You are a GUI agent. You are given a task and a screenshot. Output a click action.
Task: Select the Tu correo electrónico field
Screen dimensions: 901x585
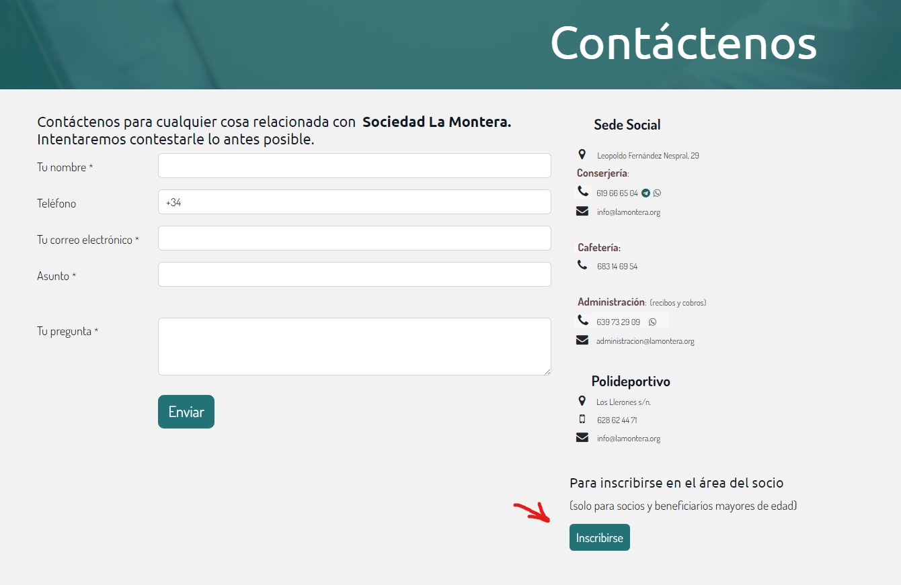[354, 238]
